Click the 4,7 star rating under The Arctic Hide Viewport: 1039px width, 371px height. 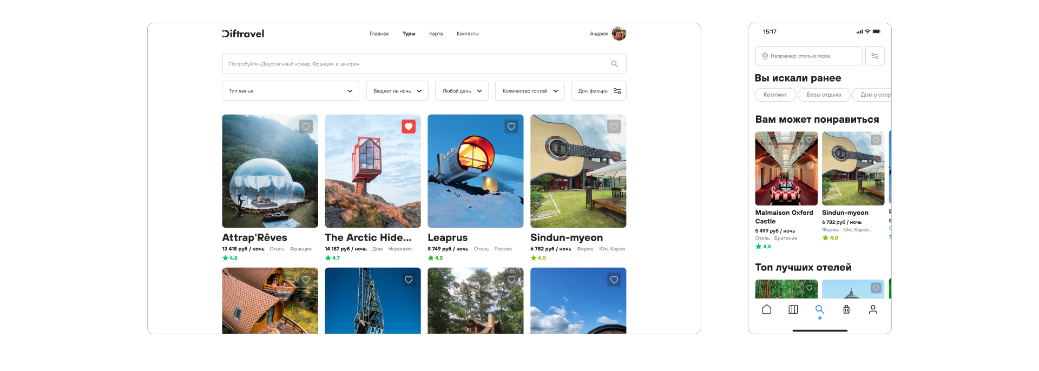pos(333,258)
